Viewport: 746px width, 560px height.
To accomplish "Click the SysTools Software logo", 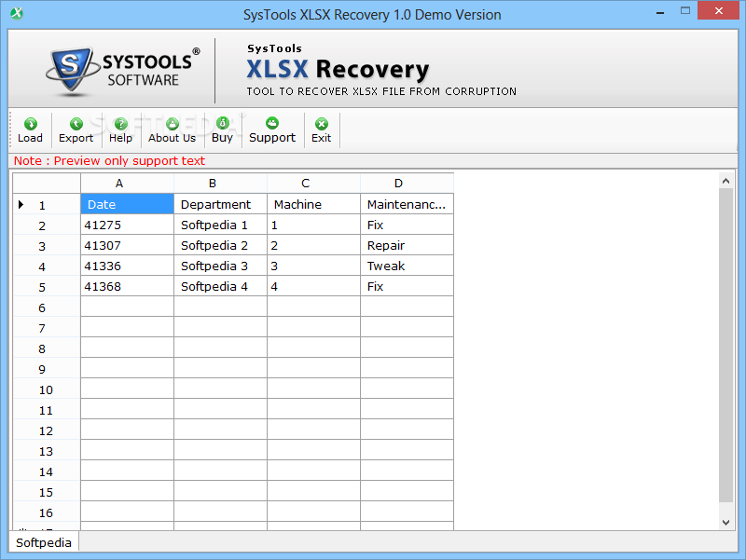I will coord(123,72).
